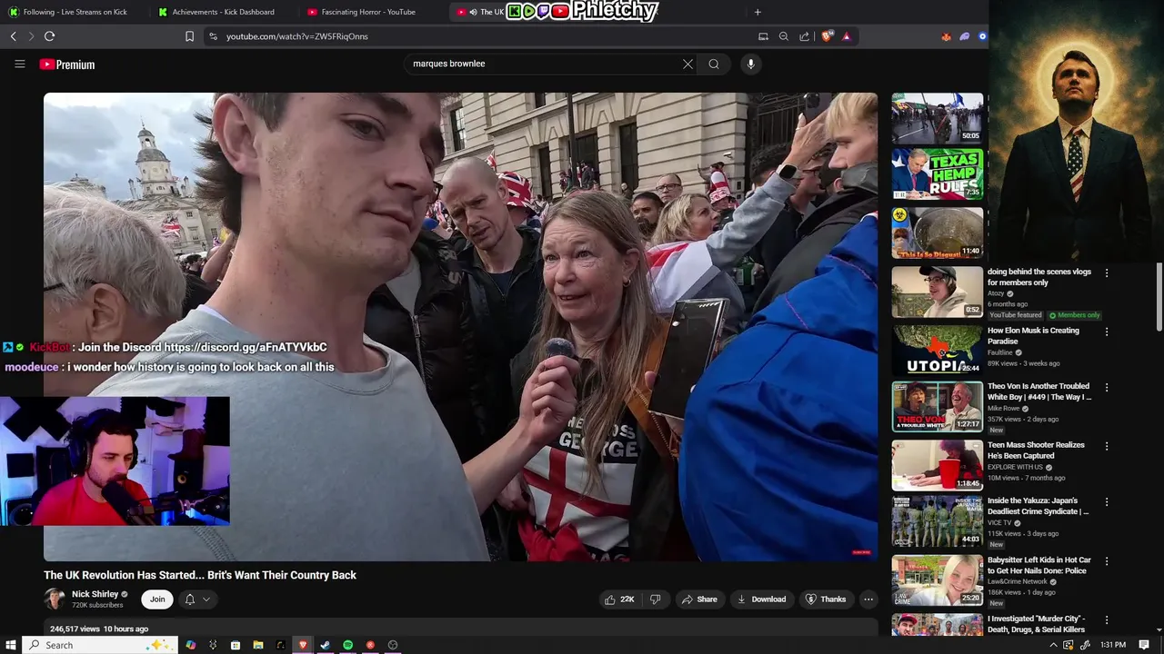Open options menu for Theo Von video
Screen dimensions: 1164x654
pos(1107,387)
